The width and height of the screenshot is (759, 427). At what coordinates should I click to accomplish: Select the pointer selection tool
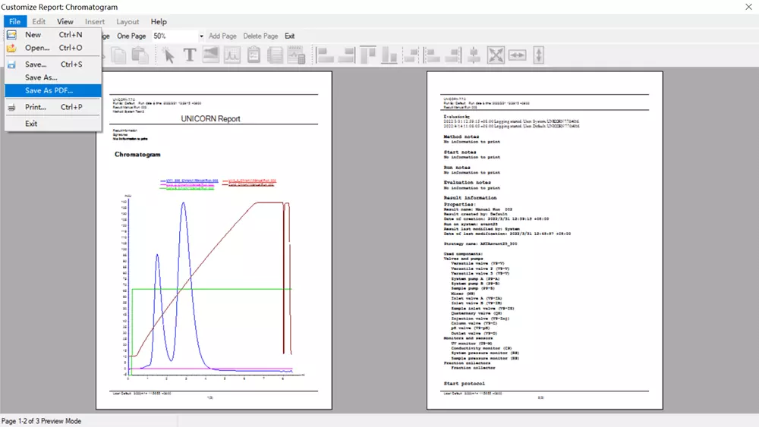(x=168, y=55)
